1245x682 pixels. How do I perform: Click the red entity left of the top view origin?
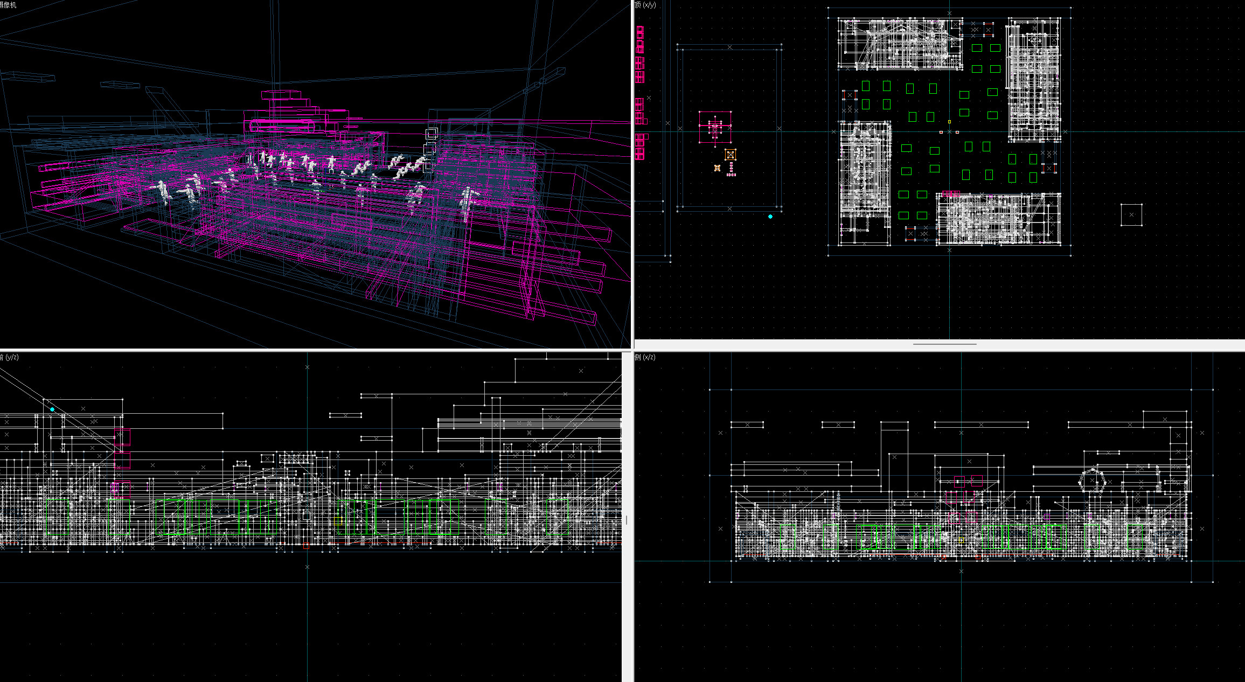pyautogui.click(x=941, y=132)
